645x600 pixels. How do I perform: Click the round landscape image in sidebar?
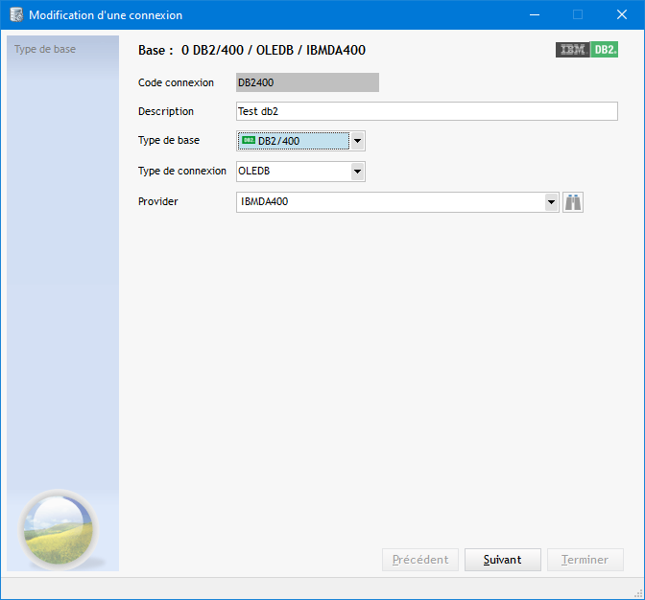point(58,529)
